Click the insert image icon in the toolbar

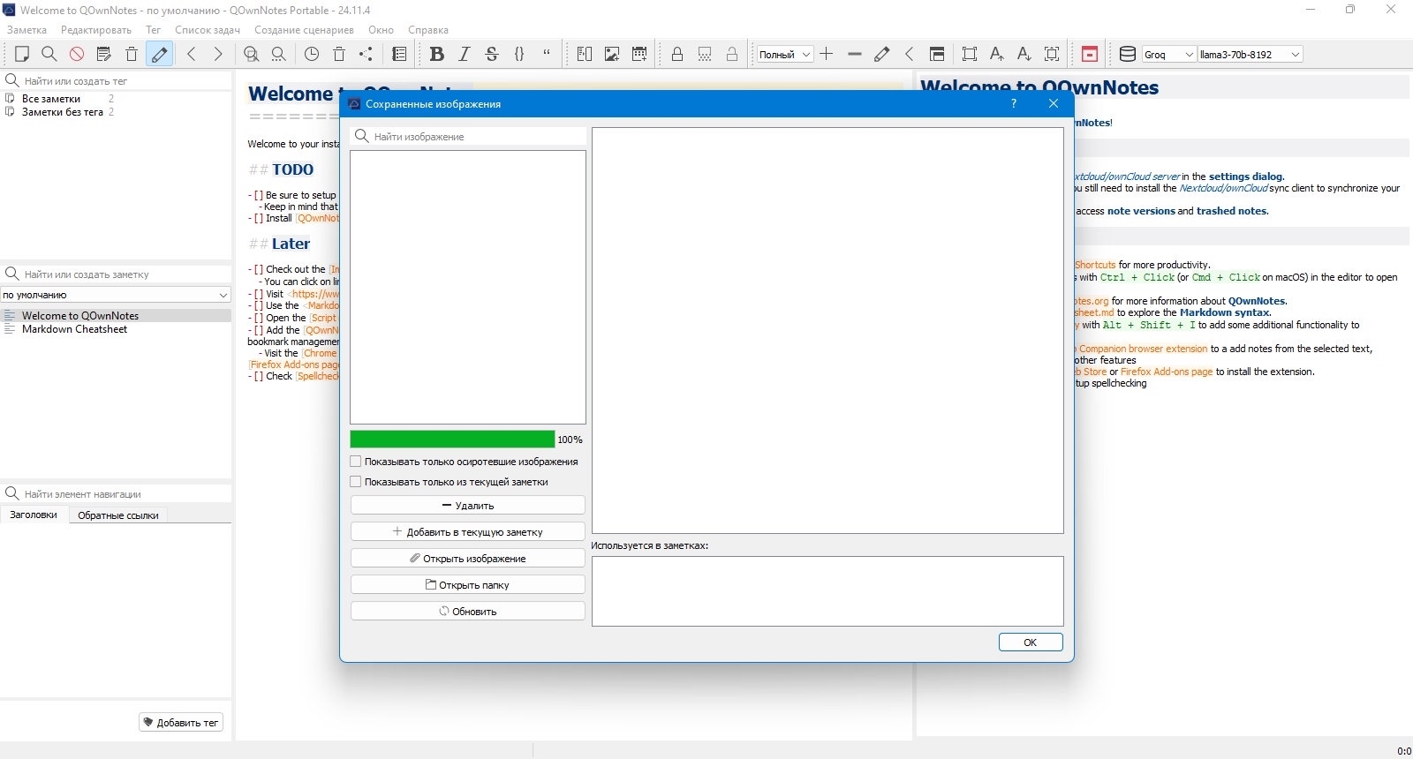pyautogui.click(x=612, y=54)
